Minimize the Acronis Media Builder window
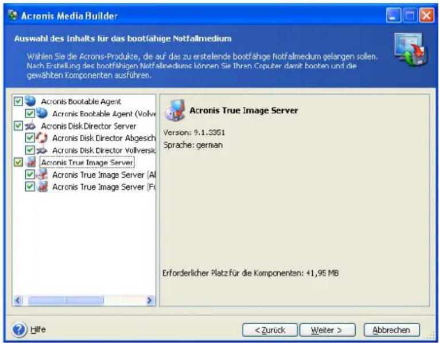 pos(393,15)
